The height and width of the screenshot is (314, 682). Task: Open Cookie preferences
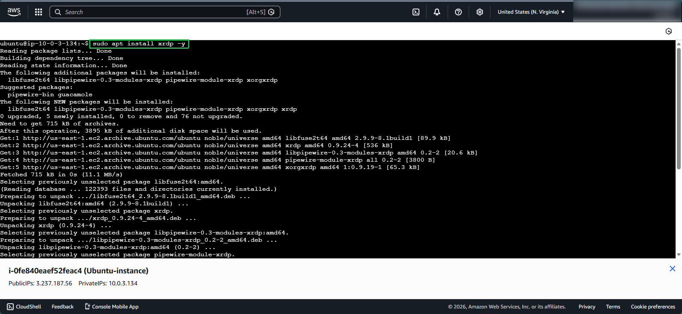click(x=653, y=307)
